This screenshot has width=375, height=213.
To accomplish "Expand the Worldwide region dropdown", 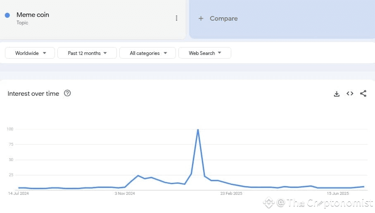I will (x=30, y=53).
